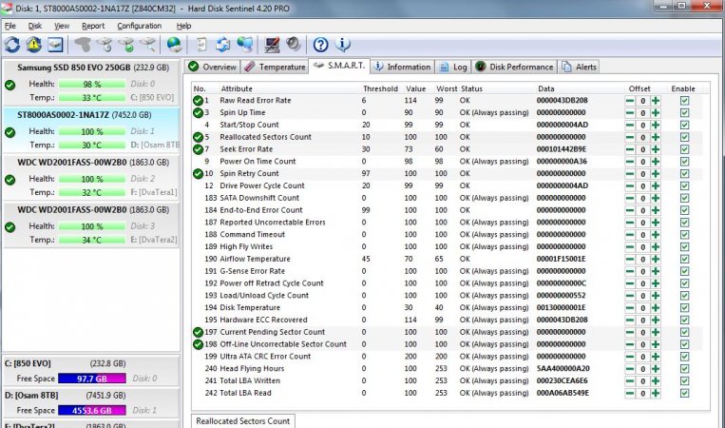The height and width of the screenshot is (428, 725).
Task: Click the report document toolbar icon
Action: (201, 45)
